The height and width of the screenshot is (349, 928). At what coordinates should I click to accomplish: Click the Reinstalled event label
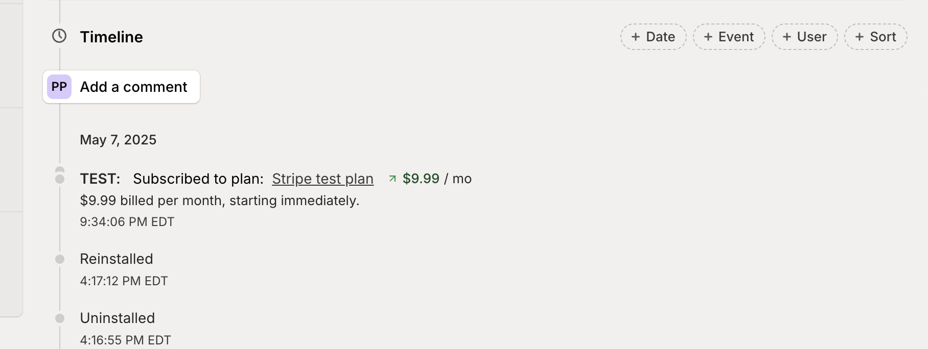117,259
